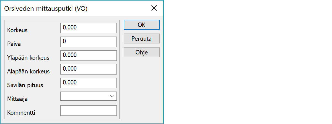Click the dialog title bar text
This screenshot has width=332, height=124.
coord(46,9)
